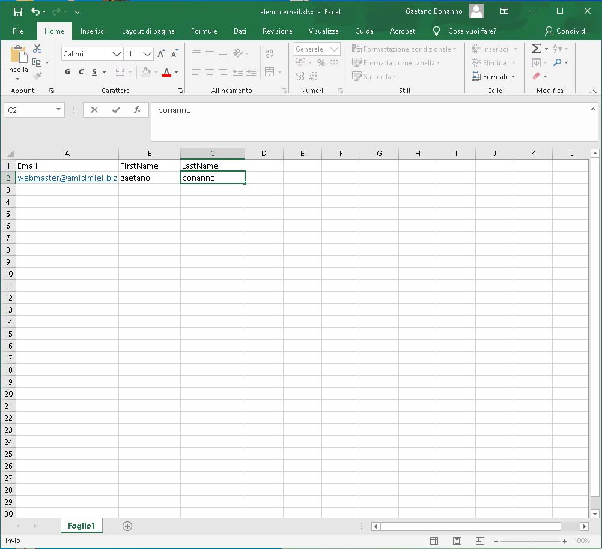Viewport: 602px width, 549px height.
Task: Click the AutoSum sigma icon
Action: pos(537,49)
